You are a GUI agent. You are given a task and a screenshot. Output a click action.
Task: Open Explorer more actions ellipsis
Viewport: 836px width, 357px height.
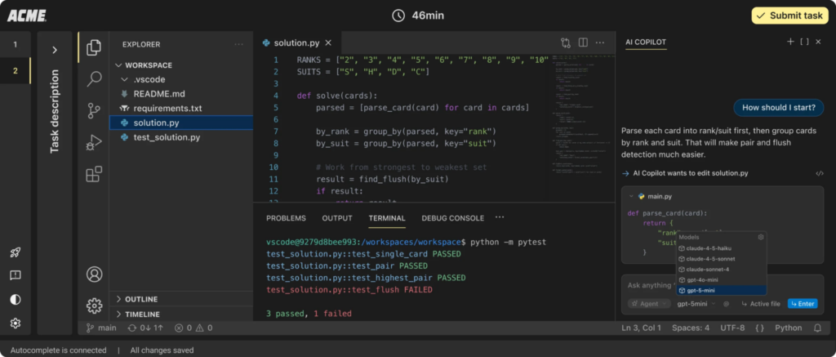point(239,44)
